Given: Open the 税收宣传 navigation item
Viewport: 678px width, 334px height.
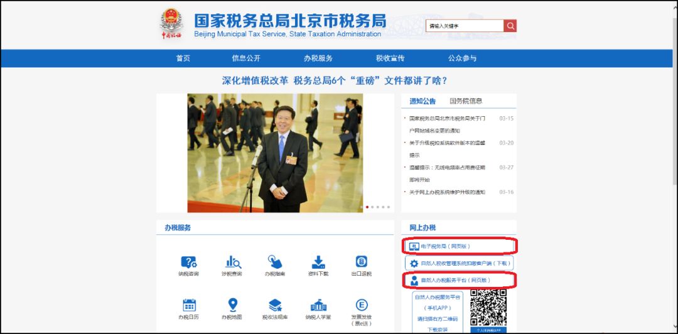Looking at the screenshot, I should tap(390, 58).
